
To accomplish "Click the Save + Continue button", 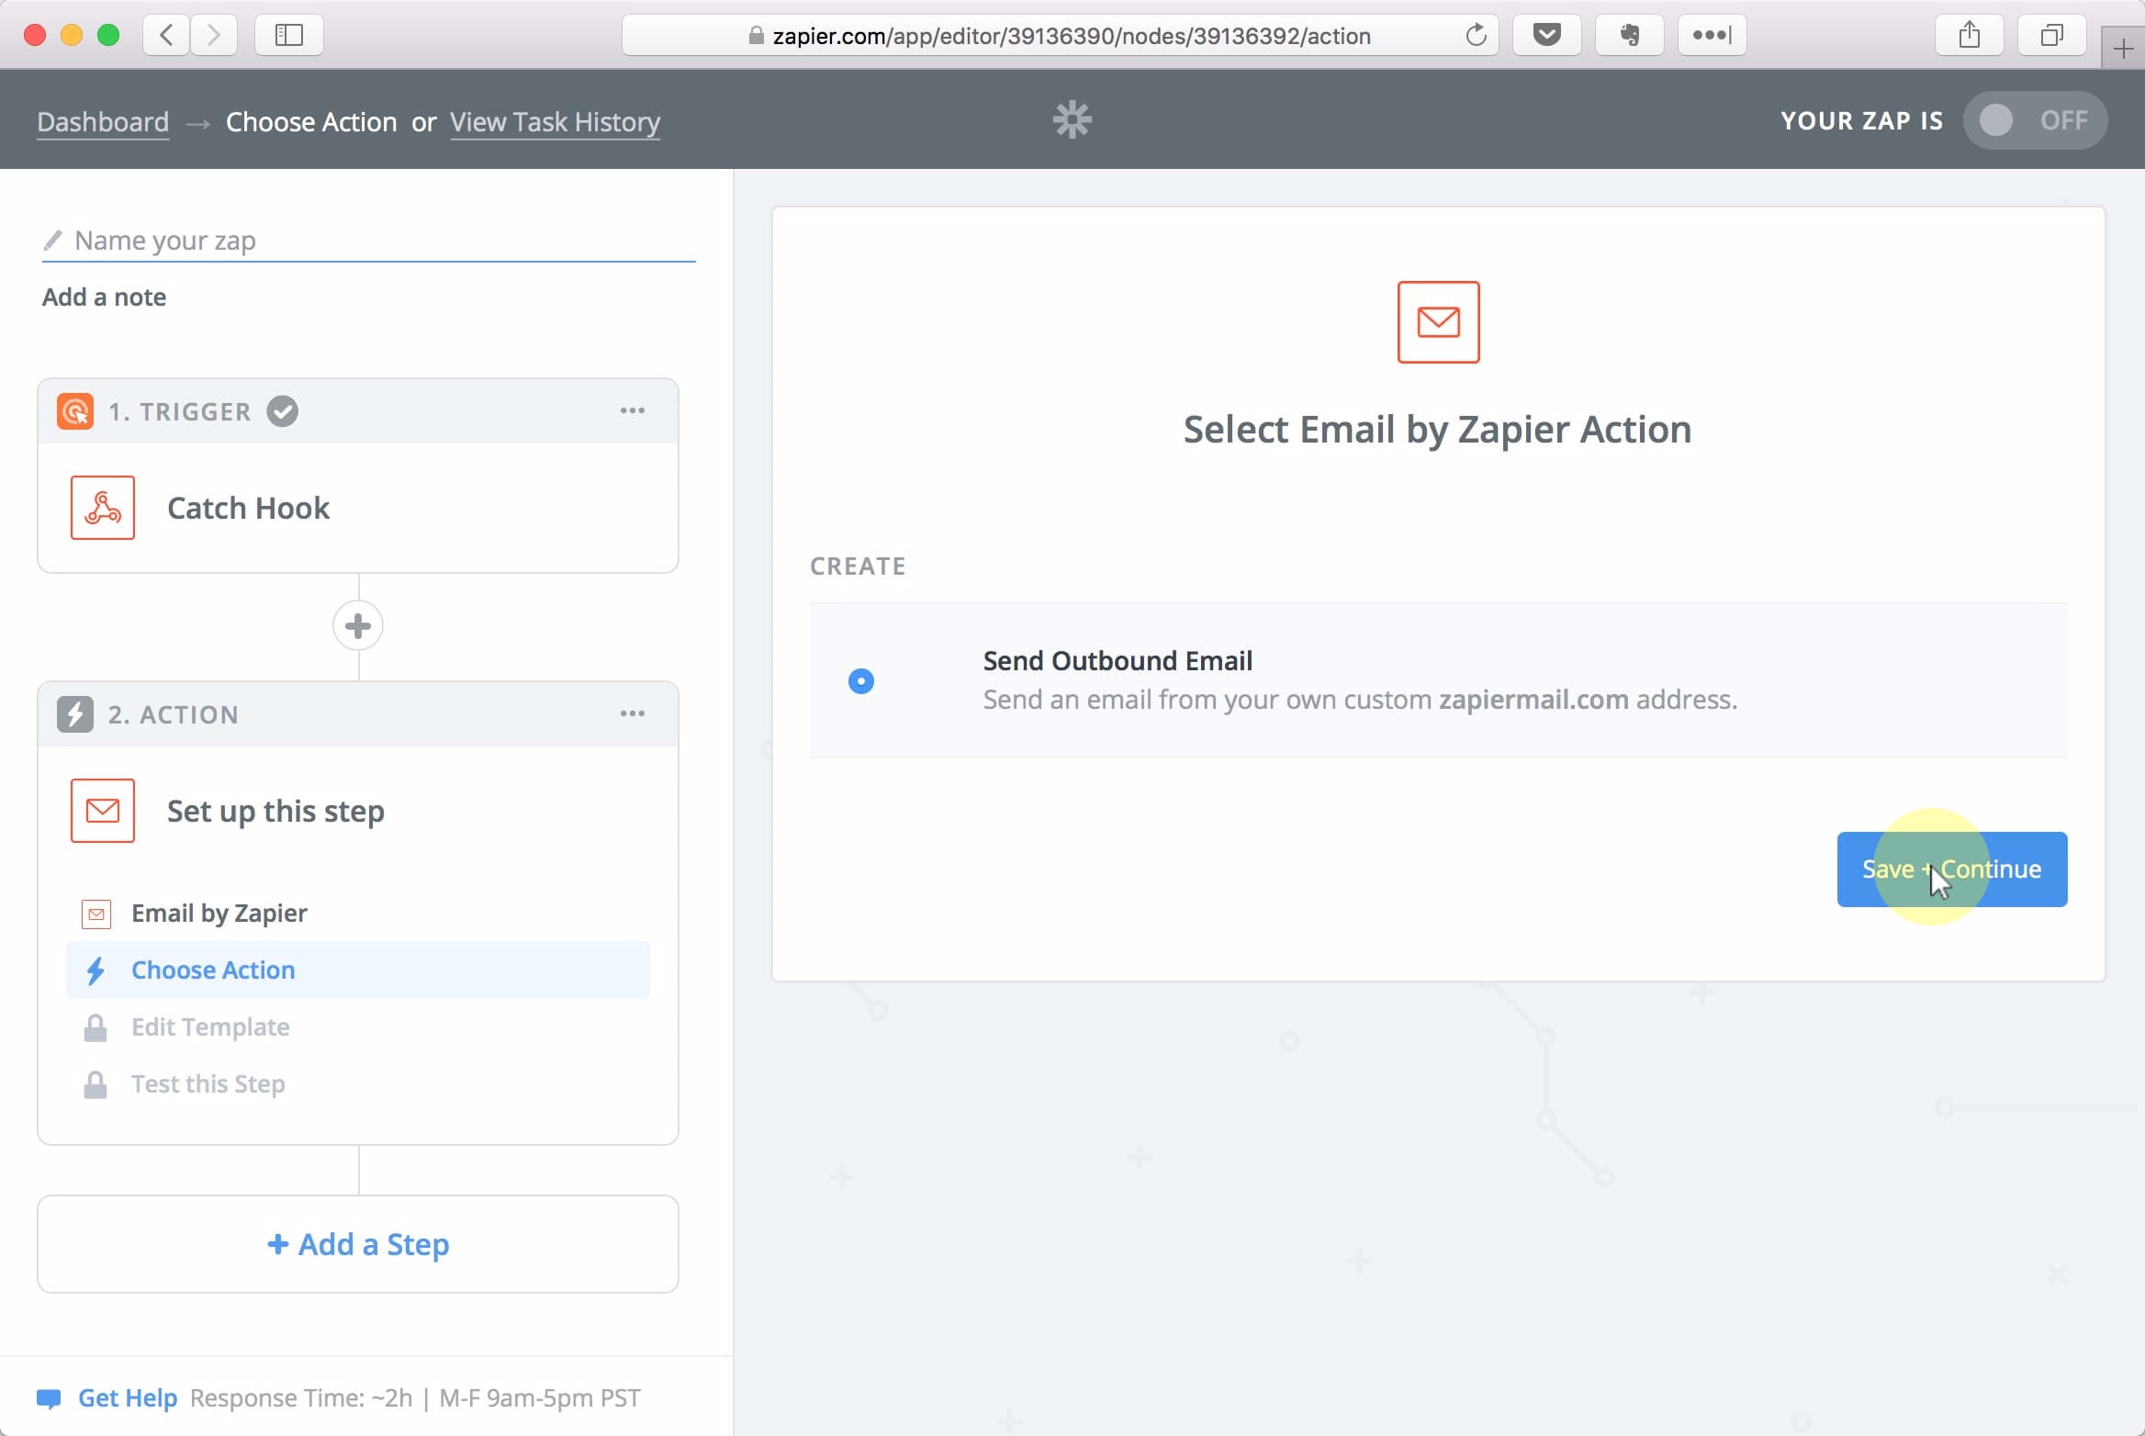I will click(x=1952, y=869).
